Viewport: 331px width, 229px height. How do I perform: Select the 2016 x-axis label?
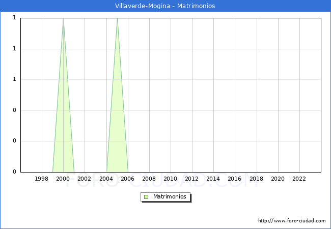click(x=235, y=179)
